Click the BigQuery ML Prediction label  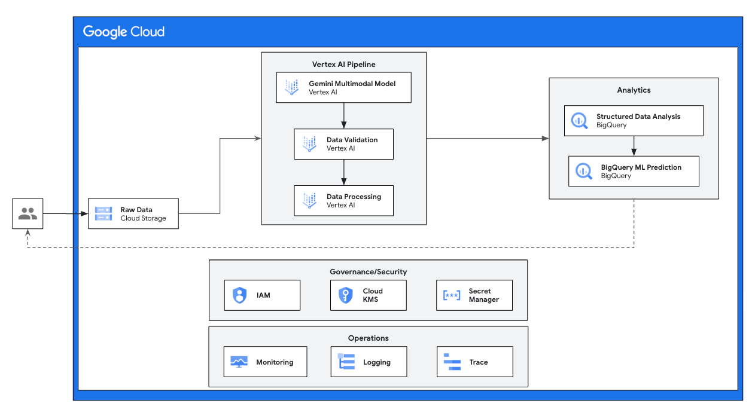tap(641, 167)
